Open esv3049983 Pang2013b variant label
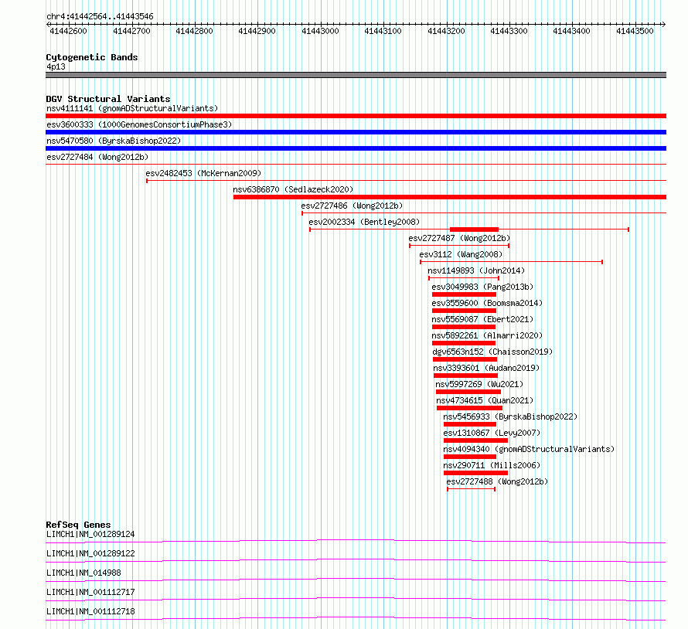This screenshot has width=688, height=629. click(x=482, y=287)
